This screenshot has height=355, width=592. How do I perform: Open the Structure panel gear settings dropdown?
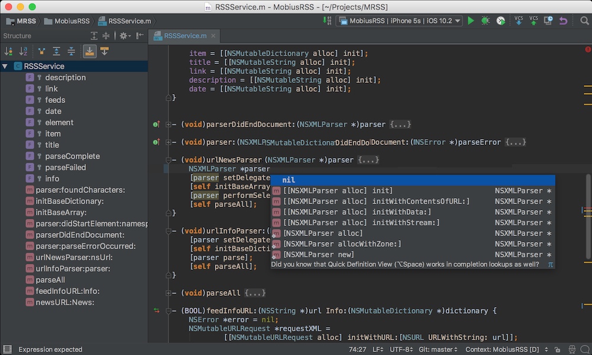(124, 36)
